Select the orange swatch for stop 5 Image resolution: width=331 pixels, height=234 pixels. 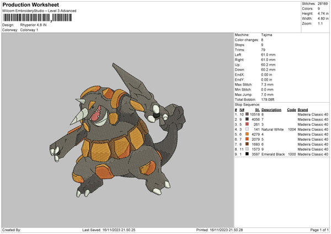click(248, 134)
